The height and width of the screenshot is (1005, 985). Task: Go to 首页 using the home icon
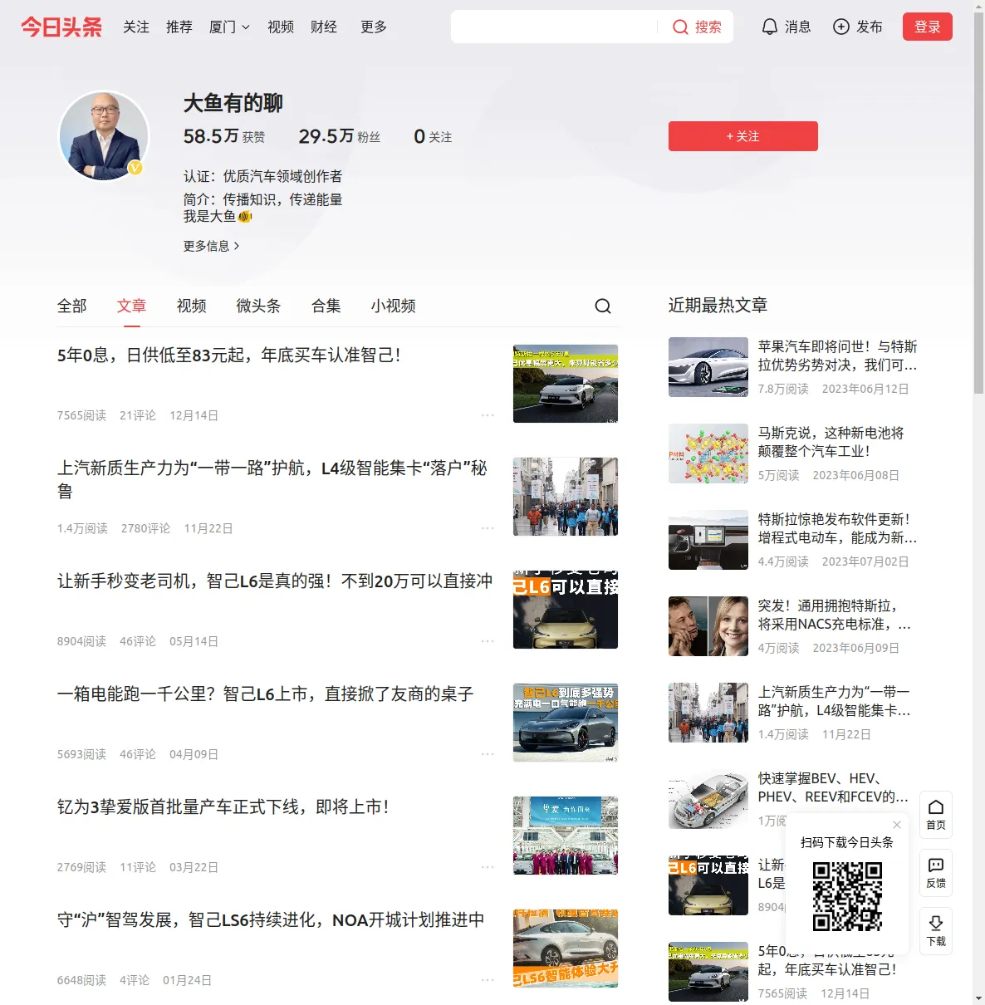pos(936,807)
